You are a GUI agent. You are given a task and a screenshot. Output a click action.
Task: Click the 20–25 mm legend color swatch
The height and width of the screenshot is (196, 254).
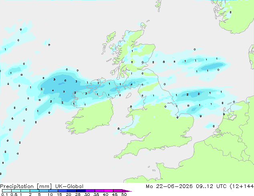point(72,191)
